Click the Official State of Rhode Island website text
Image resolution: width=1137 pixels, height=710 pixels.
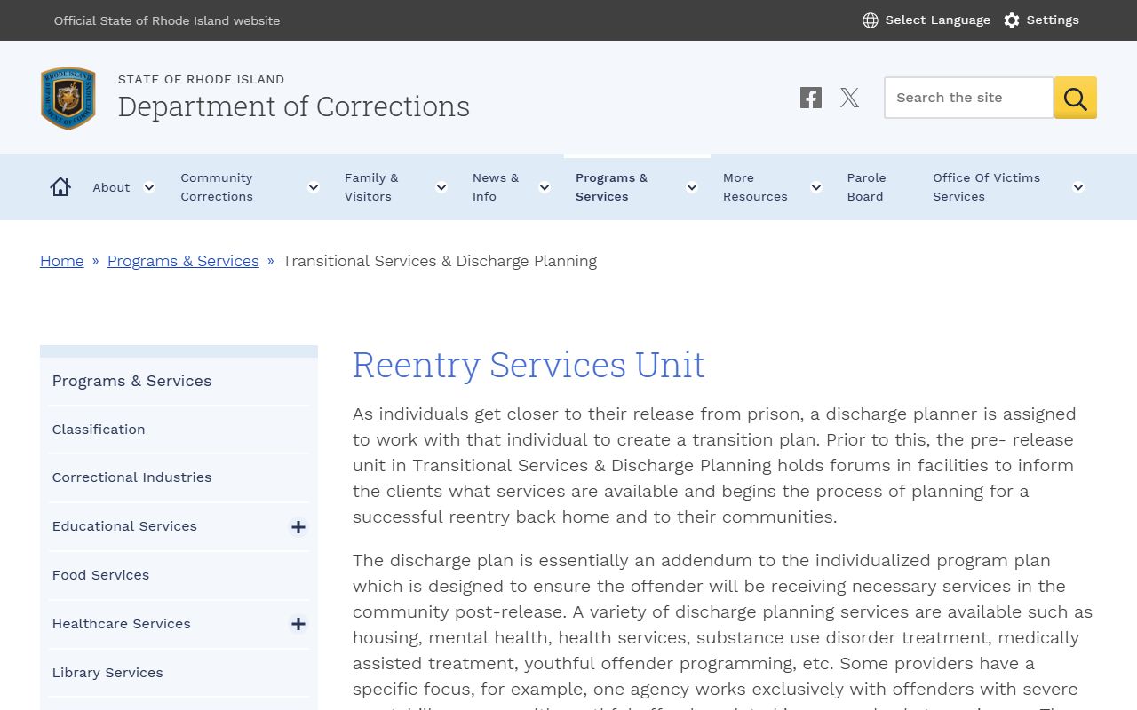(167, 20)
